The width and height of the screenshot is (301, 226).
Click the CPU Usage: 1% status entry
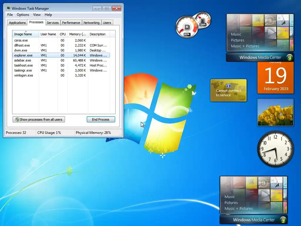49,133
